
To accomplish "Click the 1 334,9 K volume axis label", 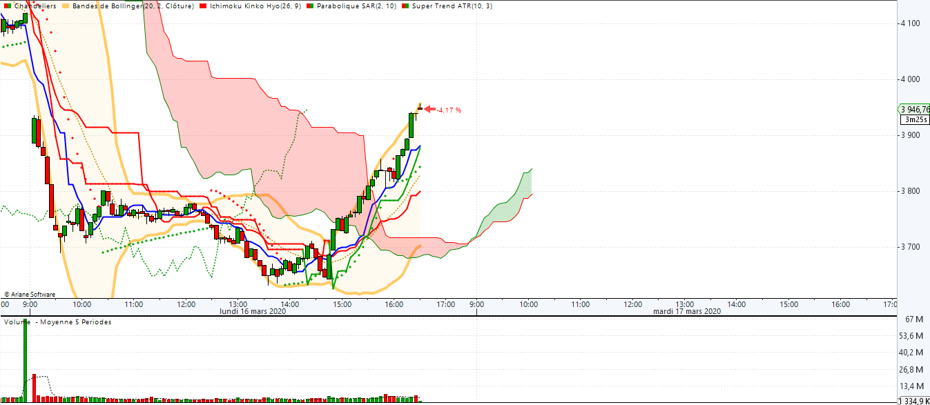I will [x=913, y=401].
